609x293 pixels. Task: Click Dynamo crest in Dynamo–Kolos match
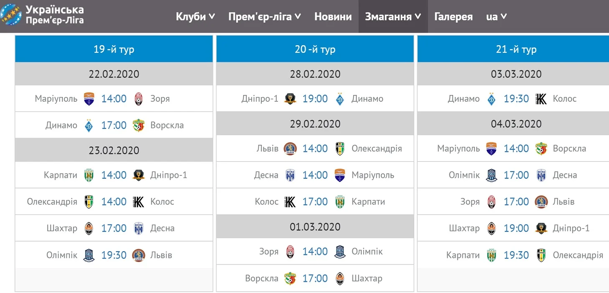(x=492, y=99)
